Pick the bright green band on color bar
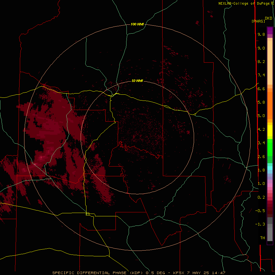 [270, 148]
